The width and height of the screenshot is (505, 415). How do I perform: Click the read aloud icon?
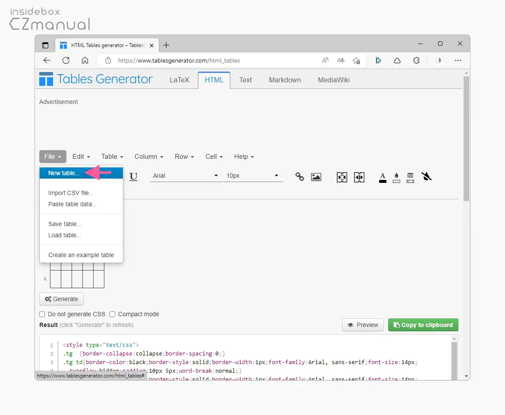coord(325,60)
